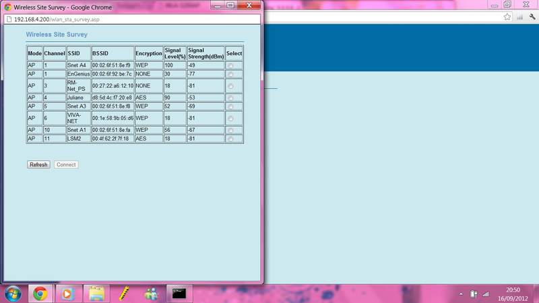Open the command prompt taskbar icon
The image size is (539, 303).
pos(179,294)
